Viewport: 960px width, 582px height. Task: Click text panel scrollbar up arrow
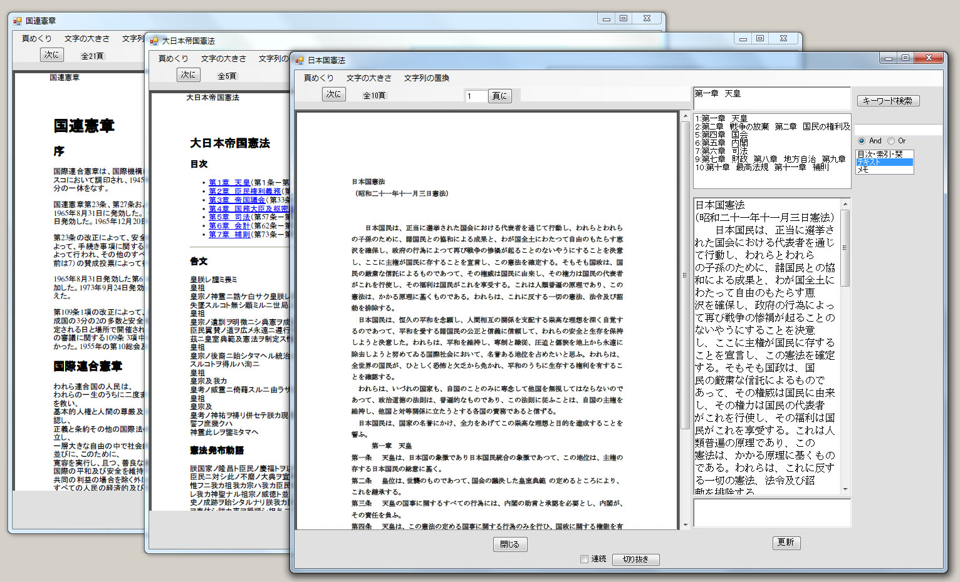[x=845, y=204]
